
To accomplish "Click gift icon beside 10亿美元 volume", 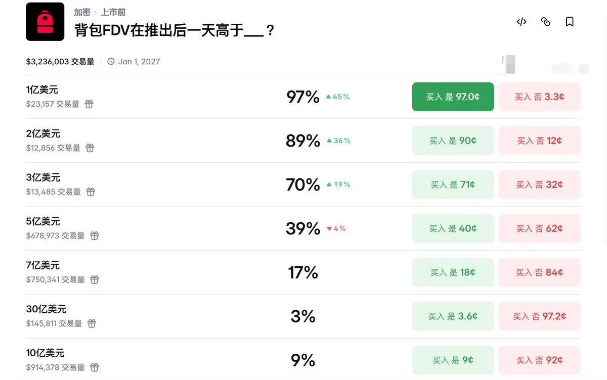I will click(x=95, y=367).
